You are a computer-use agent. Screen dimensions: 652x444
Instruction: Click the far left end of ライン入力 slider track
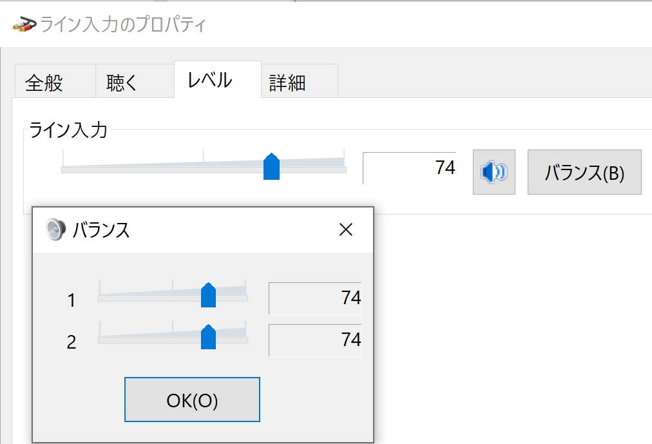click(x=64, y=170)
